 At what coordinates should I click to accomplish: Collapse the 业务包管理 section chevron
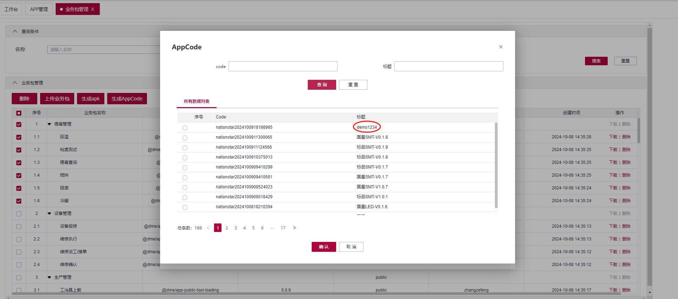coord(15,83)
